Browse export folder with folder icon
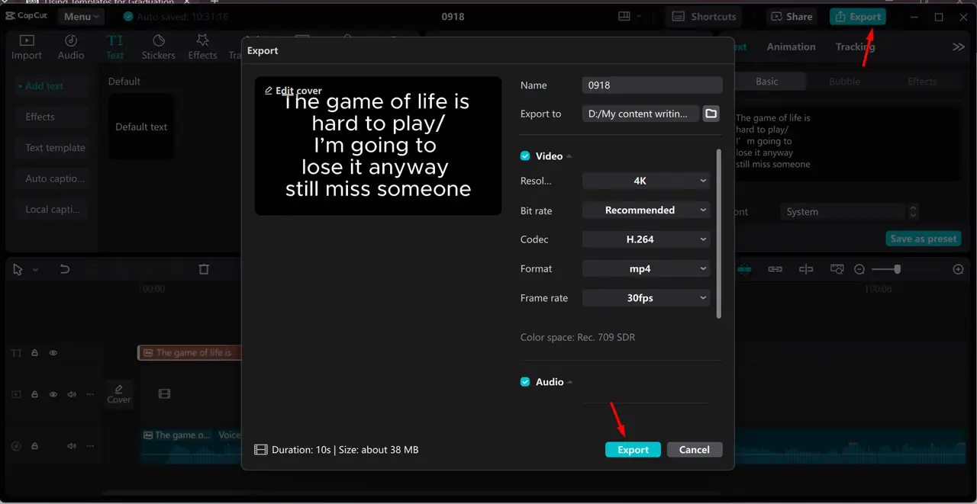 (x=711, y=114)
